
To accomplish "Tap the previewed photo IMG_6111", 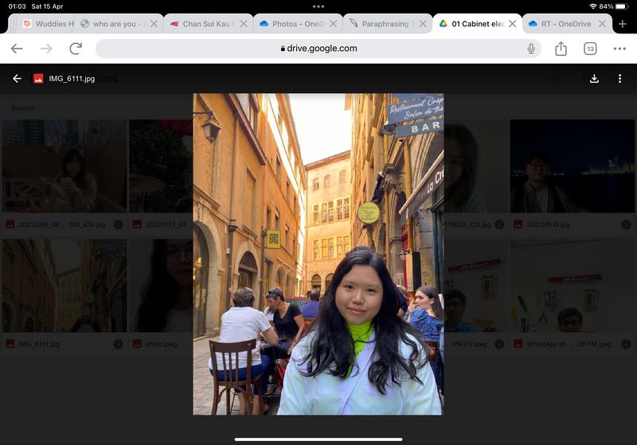I will 318,254.
